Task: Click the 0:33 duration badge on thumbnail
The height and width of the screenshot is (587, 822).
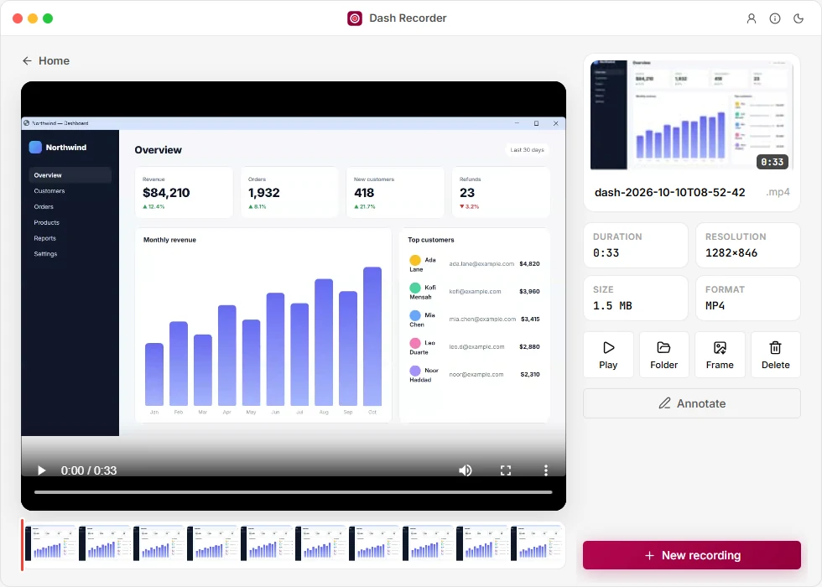Action: click(773, 162)
